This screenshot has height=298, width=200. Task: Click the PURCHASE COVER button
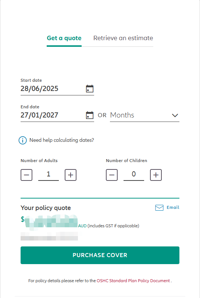tap(100, 255)
